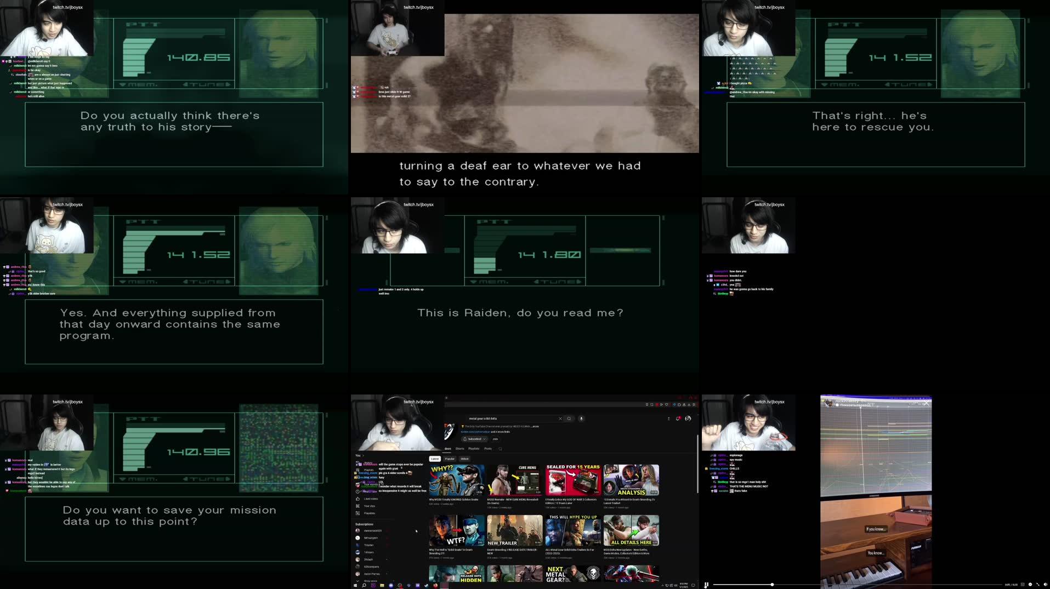Image resolution: width=1050 pixels, height=589 pixels.
Task: Expand channel description via '...more'
Action: pyautogui.click(x=535, y=426)
